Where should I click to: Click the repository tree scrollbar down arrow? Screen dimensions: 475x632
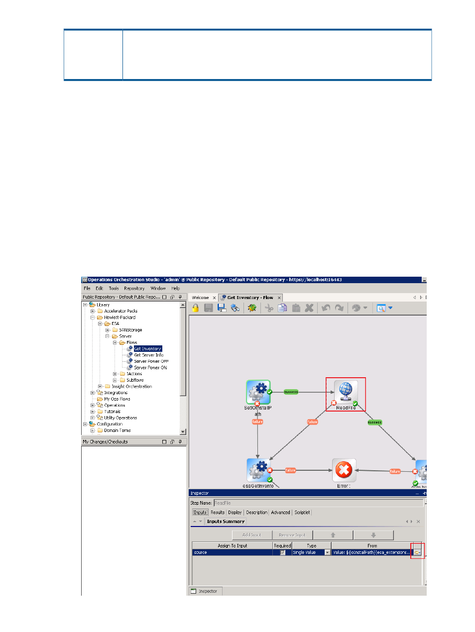(183, 432)
